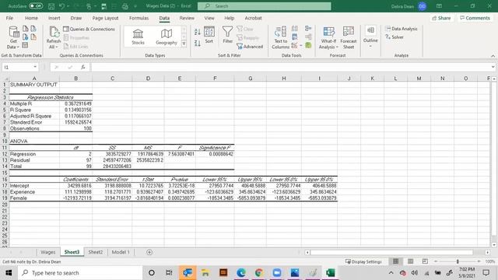Open the Get Data menu
Image resolution: width=498 pixels, height=280 pixels.
click(13, 37)
